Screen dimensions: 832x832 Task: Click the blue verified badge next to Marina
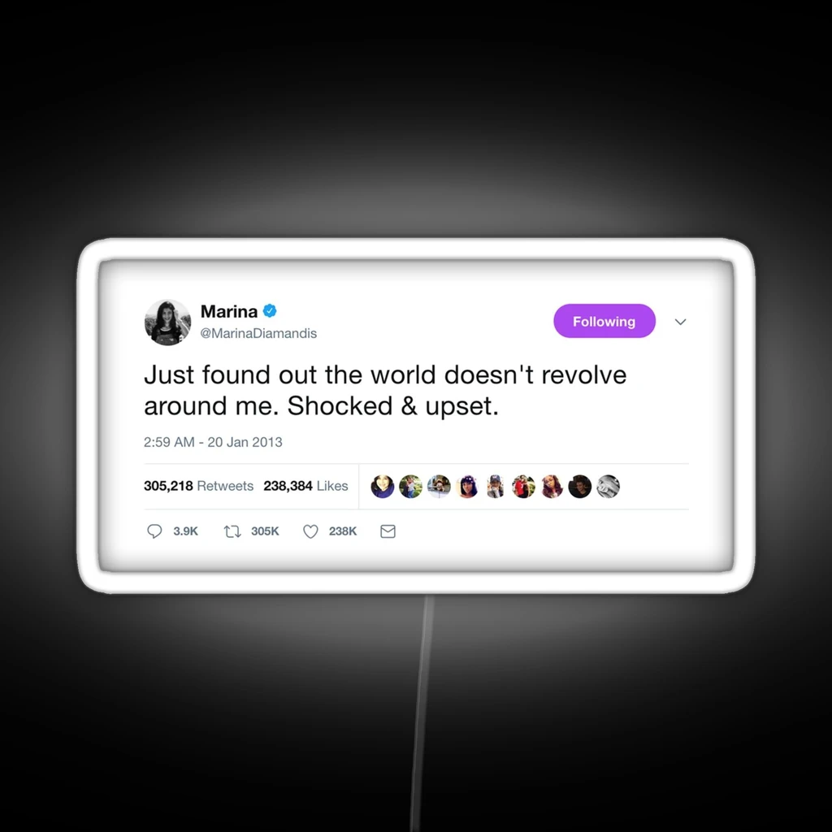(270, 311)
